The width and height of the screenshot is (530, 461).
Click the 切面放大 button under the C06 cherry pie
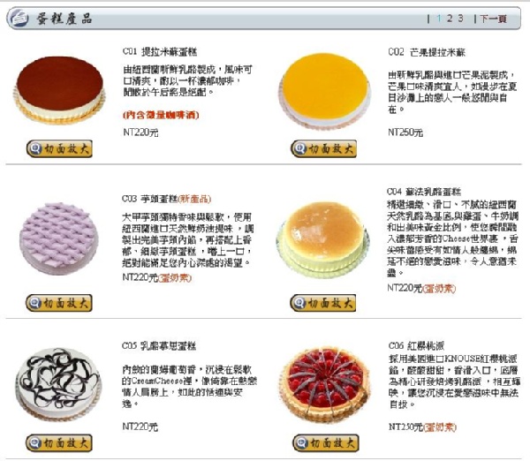(x=326, y=443)
